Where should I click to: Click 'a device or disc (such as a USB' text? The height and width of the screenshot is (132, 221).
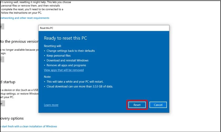[19, 90]
